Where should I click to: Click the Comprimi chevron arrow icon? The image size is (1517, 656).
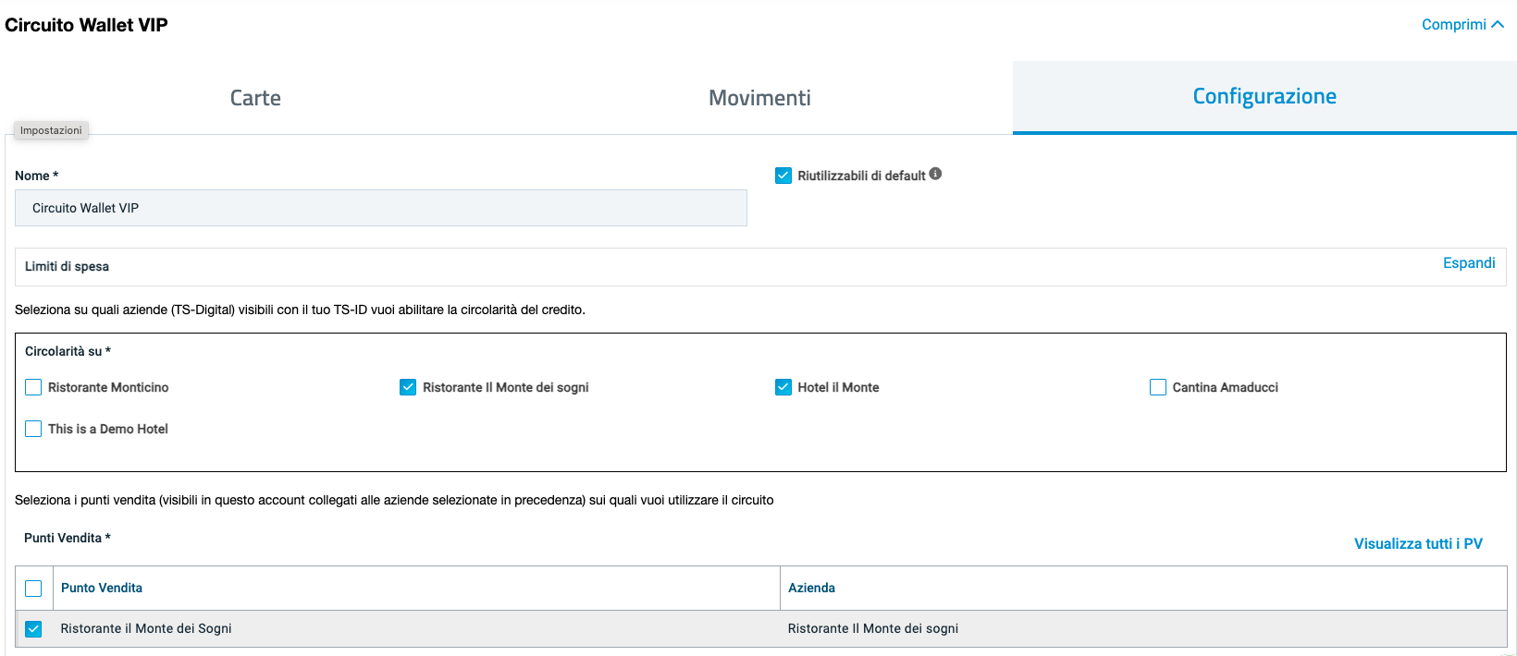[1498, 25]
